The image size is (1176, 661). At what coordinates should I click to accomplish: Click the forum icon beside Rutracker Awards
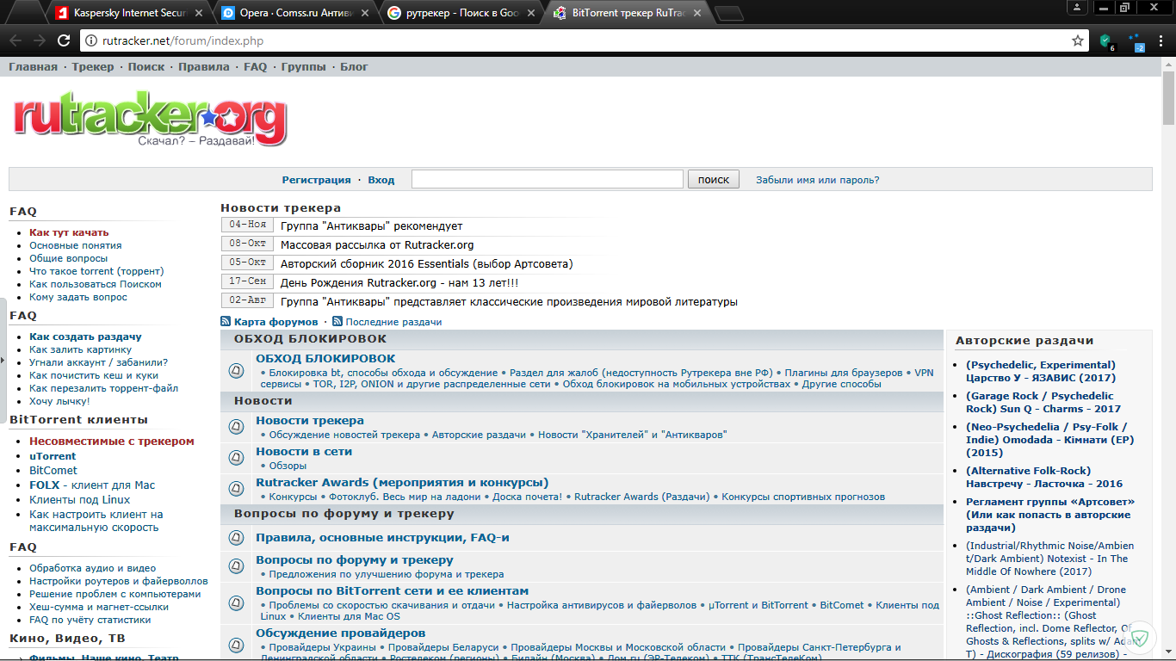click(x=236, y=489)
